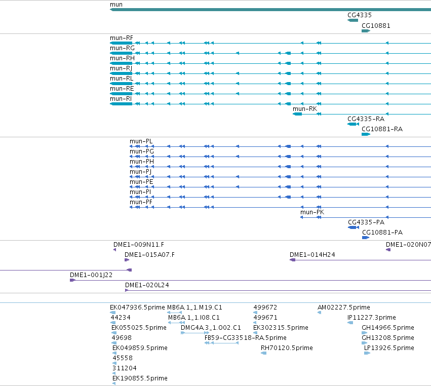The width and height of the screenshot is (431, 386).
Task: Open the EK190855.5prime EST
Action: tap(114, 383)
